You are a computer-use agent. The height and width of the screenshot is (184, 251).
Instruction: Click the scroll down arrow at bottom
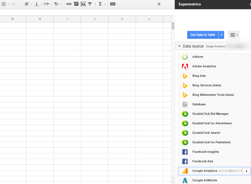[x=173, y=182]
